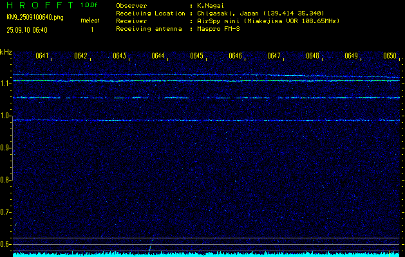Click the meteor count value 1
Viewport: 405px width, 257px height.
point(92,30)
